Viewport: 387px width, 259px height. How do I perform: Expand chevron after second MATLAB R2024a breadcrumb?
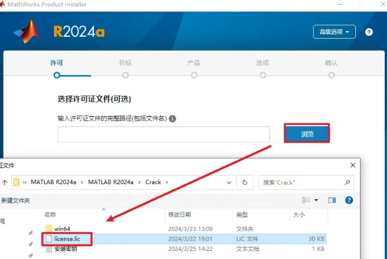(x=139, y=182)
